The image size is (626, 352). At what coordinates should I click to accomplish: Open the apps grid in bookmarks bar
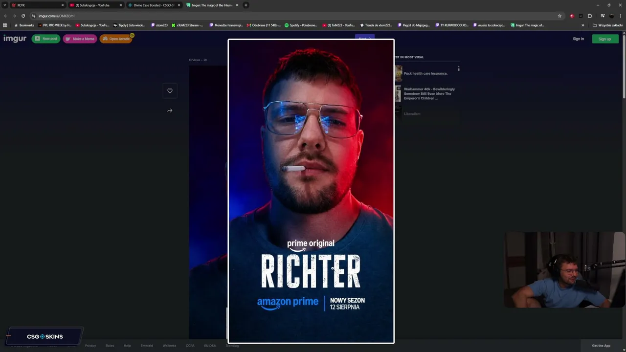point(5,25)
